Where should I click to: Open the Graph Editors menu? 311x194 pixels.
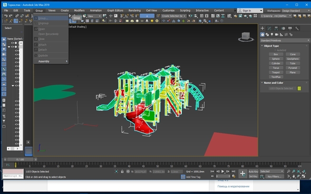click(x=115, y=11)
